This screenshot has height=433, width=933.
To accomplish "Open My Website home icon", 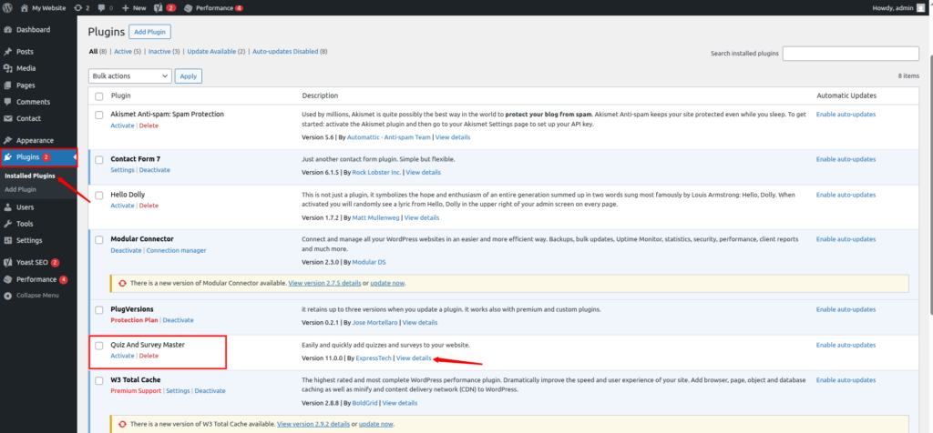I will coord(25,8).
